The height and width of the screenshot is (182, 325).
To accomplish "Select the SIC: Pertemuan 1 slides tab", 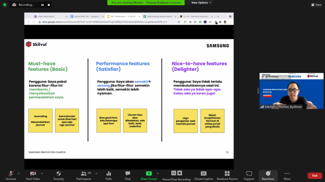I will click(x=123, y=16).
